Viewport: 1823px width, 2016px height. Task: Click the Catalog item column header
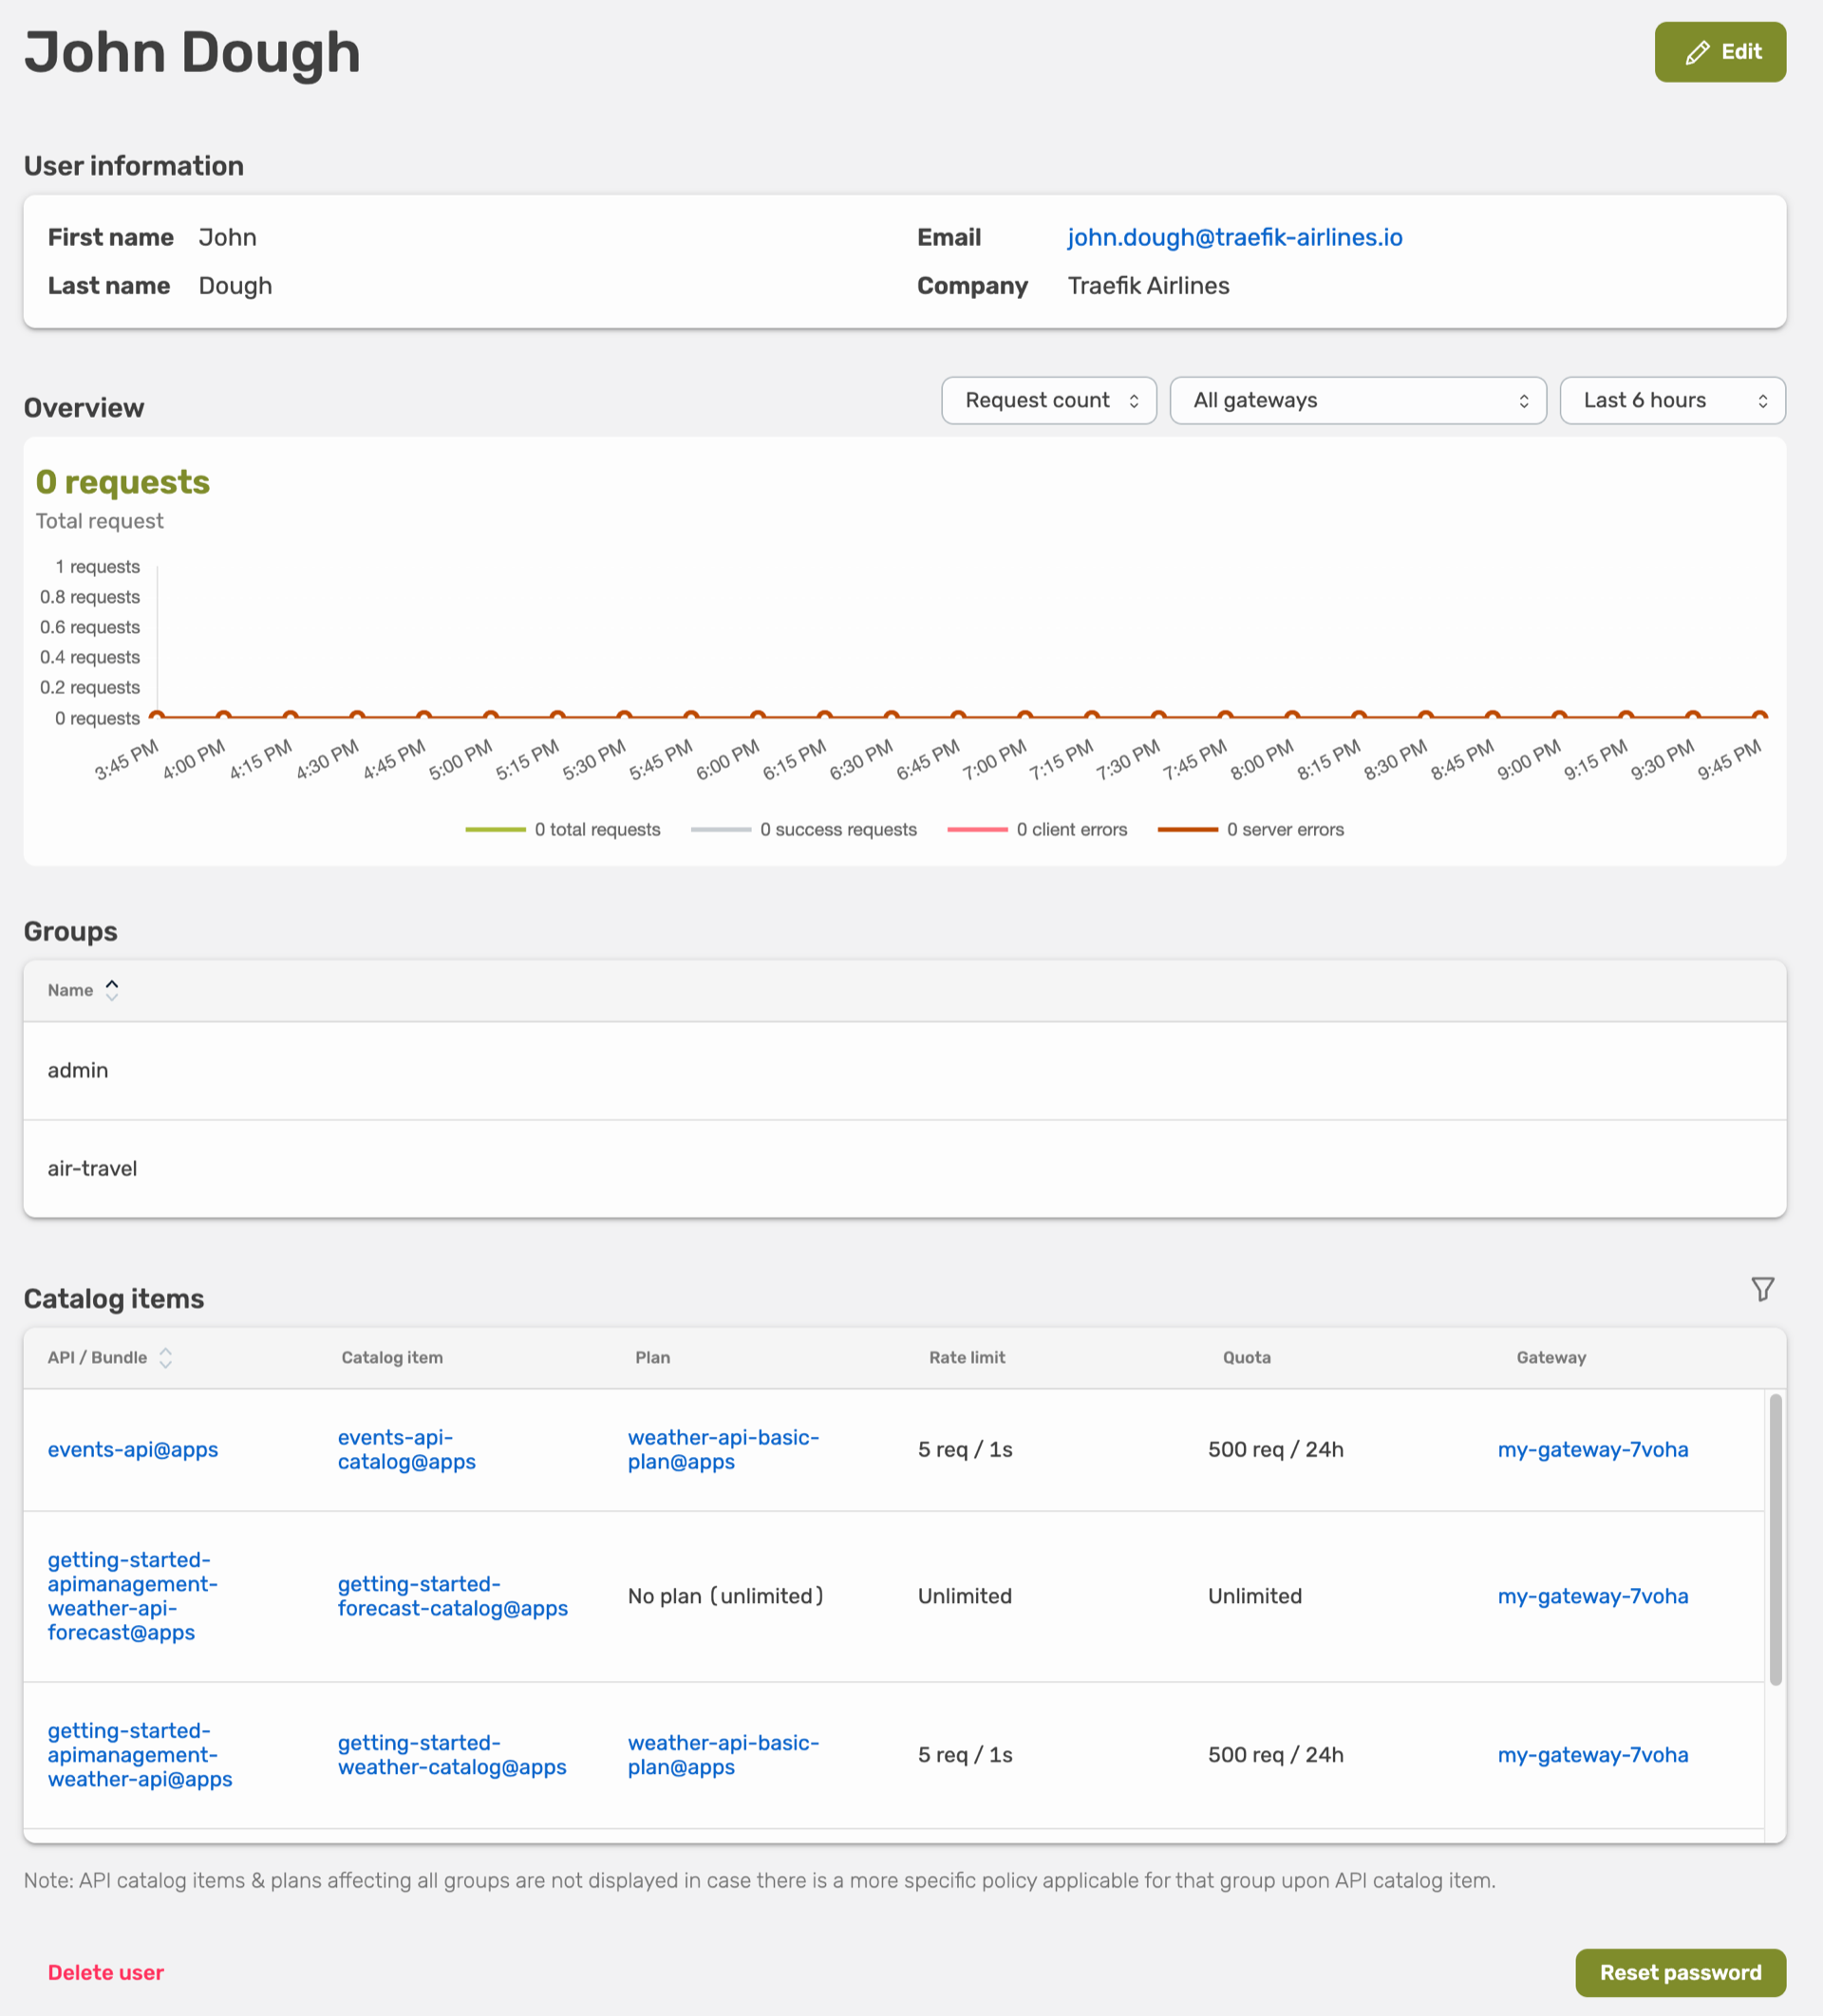click(392, 1357)
